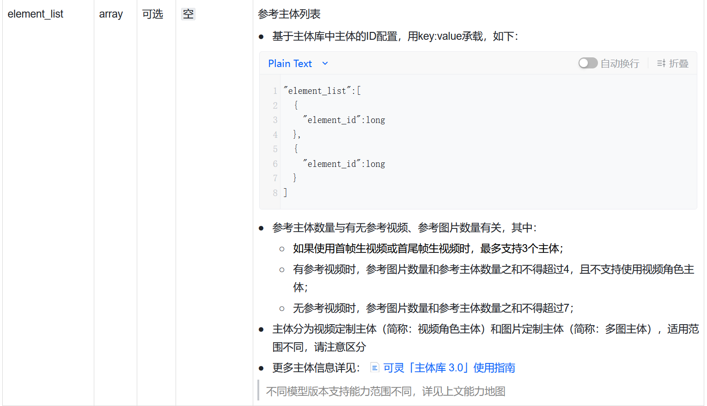The height and width of the screenshot is (406, 707).
Task: Click line number 1 in the code block
Action: [275, 91]
